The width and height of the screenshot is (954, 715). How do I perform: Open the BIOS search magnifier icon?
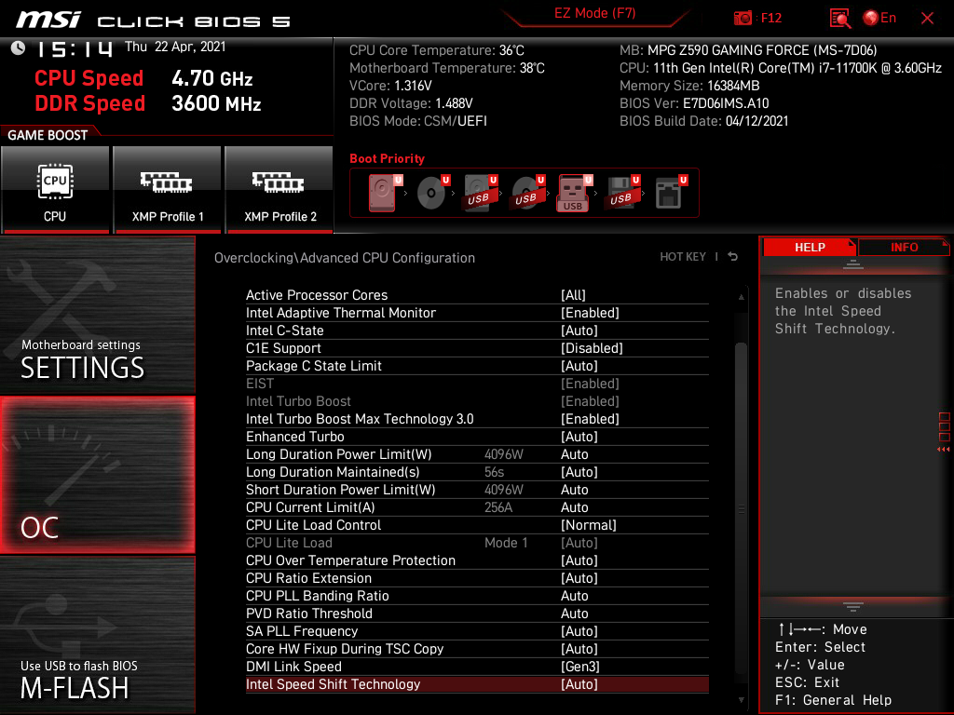click(840, 19)
